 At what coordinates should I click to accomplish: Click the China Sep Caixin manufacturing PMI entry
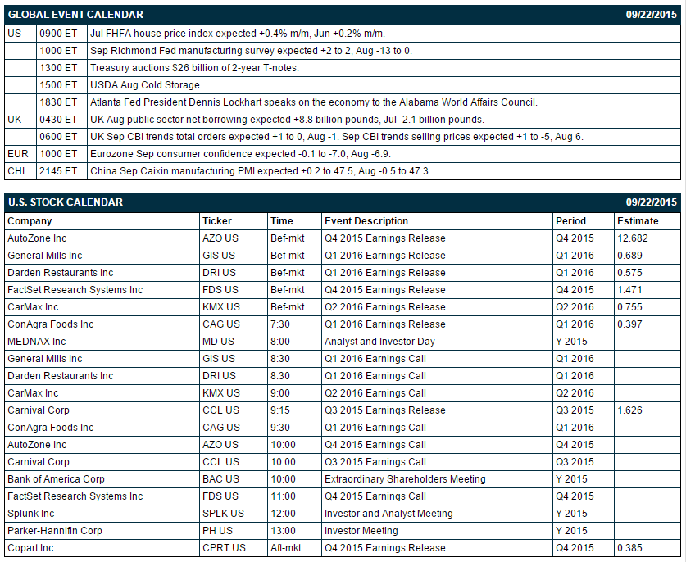pos(261,171)
